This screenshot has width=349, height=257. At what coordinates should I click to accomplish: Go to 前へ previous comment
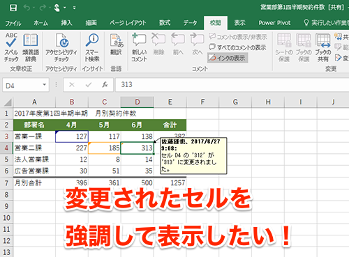click(x=178, y=44)
